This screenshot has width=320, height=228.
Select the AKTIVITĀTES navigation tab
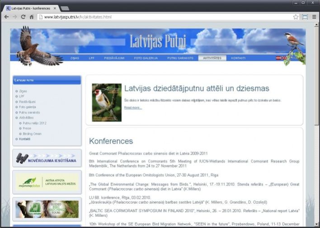click(x=212, y=58)
